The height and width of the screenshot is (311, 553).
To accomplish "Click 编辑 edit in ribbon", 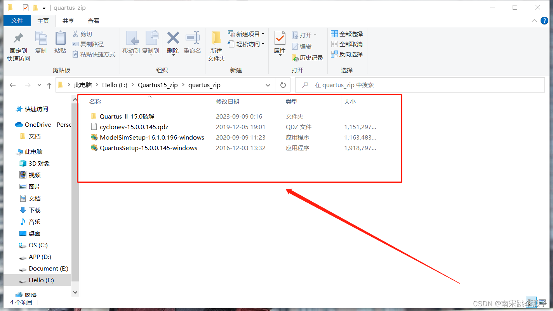I will (x=302, y=46).
